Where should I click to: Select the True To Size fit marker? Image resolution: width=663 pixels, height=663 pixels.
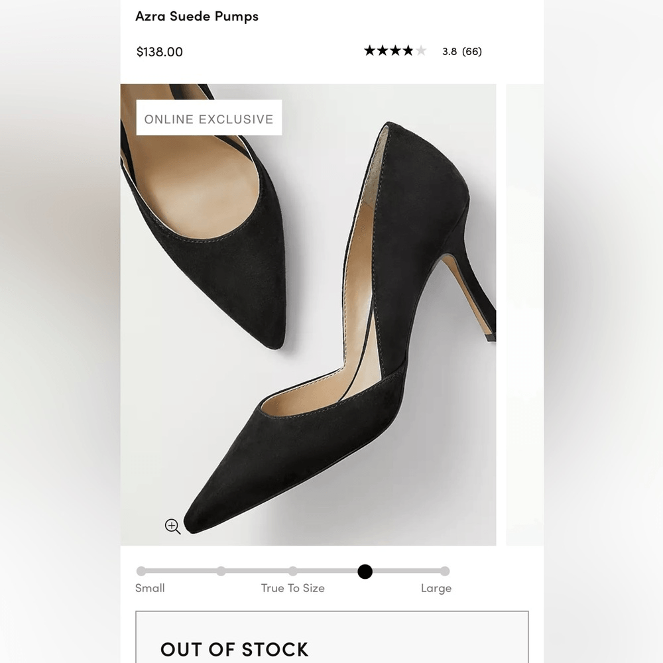[x=293, y=572]
